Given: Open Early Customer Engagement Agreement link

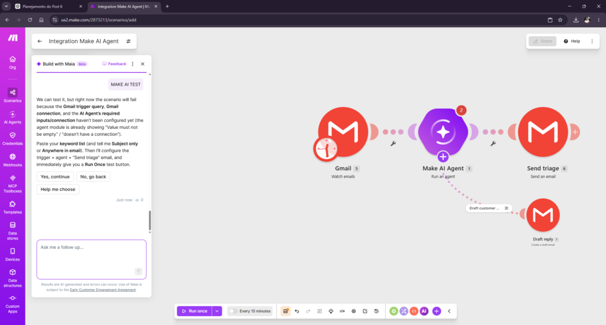Looking at the screenshot, I should tap(103, 290).
